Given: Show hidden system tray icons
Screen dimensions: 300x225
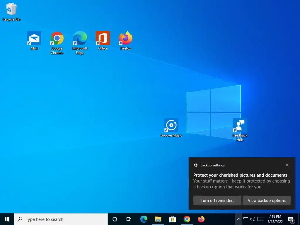Looking at the screenshot, I should (x=238, y=219).
